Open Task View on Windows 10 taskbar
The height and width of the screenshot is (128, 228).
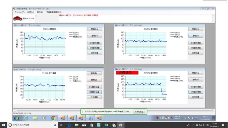(62, 125)
